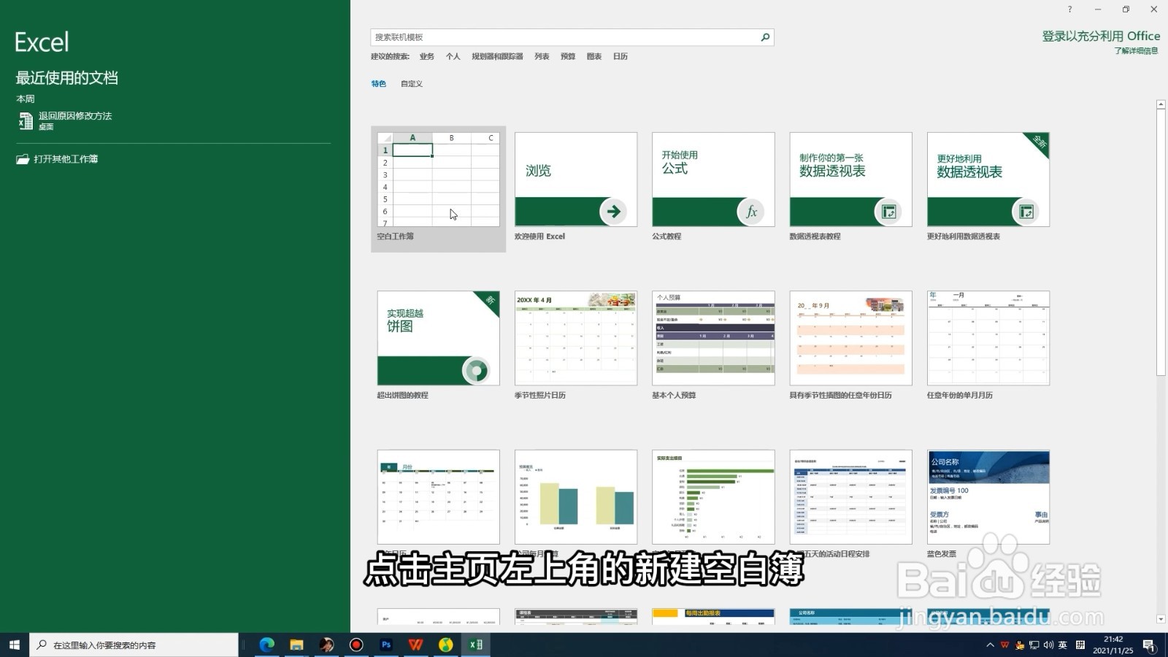The height and width of the screenshot is (657, 1168).
Task: Click 登录以充分利用 Office sign-in link
Action: click(x=1101, y=36)
